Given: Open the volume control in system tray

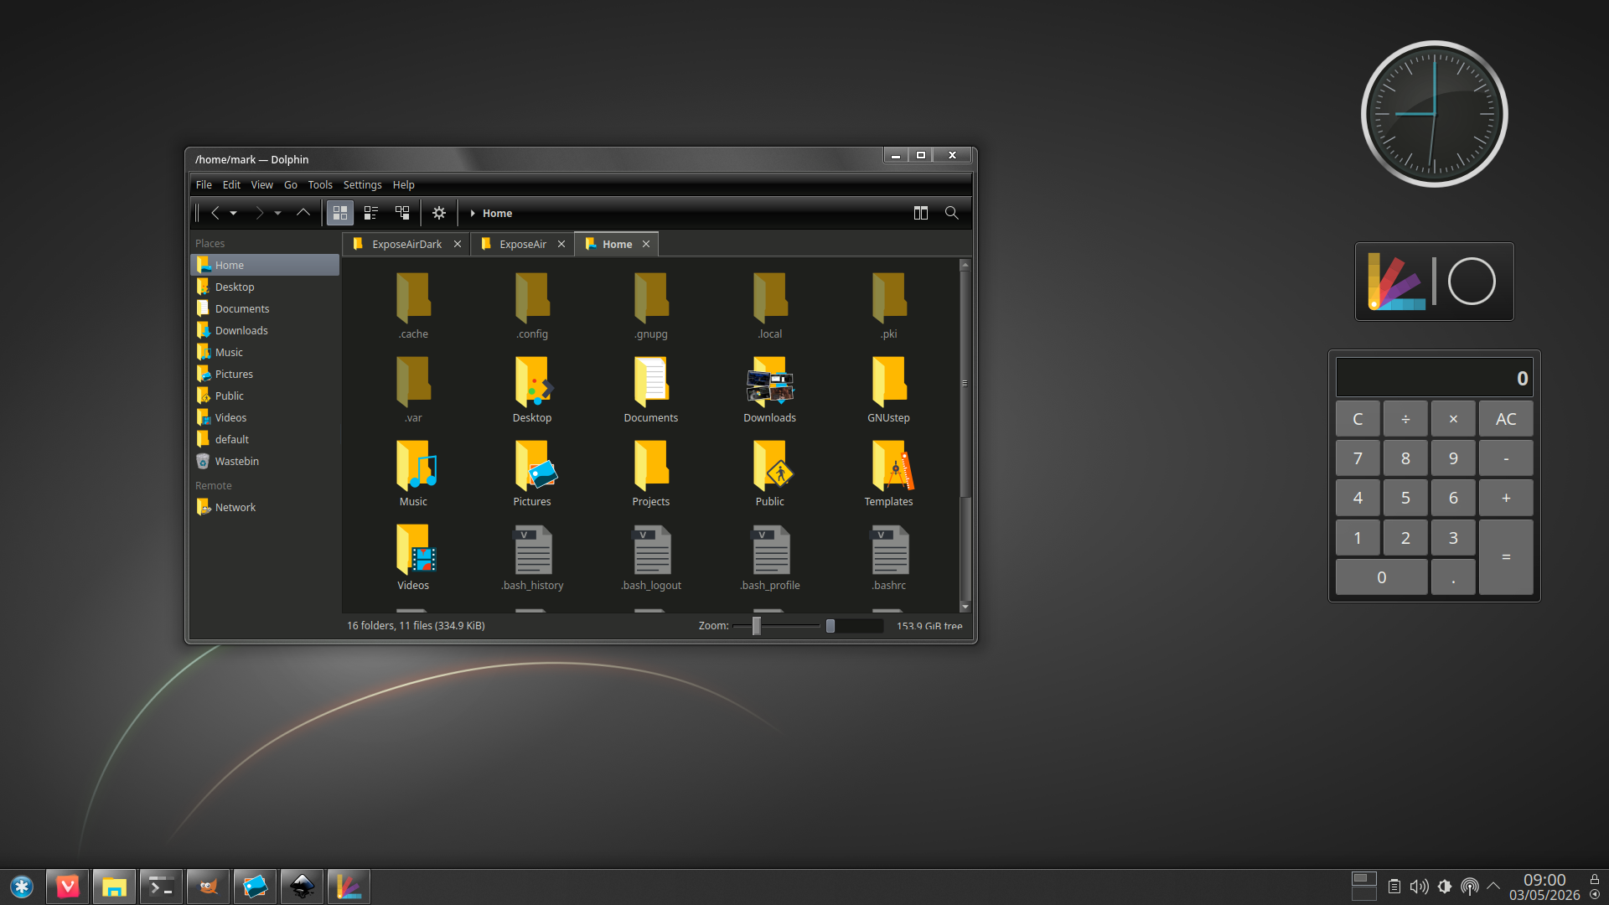Looking at the screenshot, I should (x=1419, y=887).
